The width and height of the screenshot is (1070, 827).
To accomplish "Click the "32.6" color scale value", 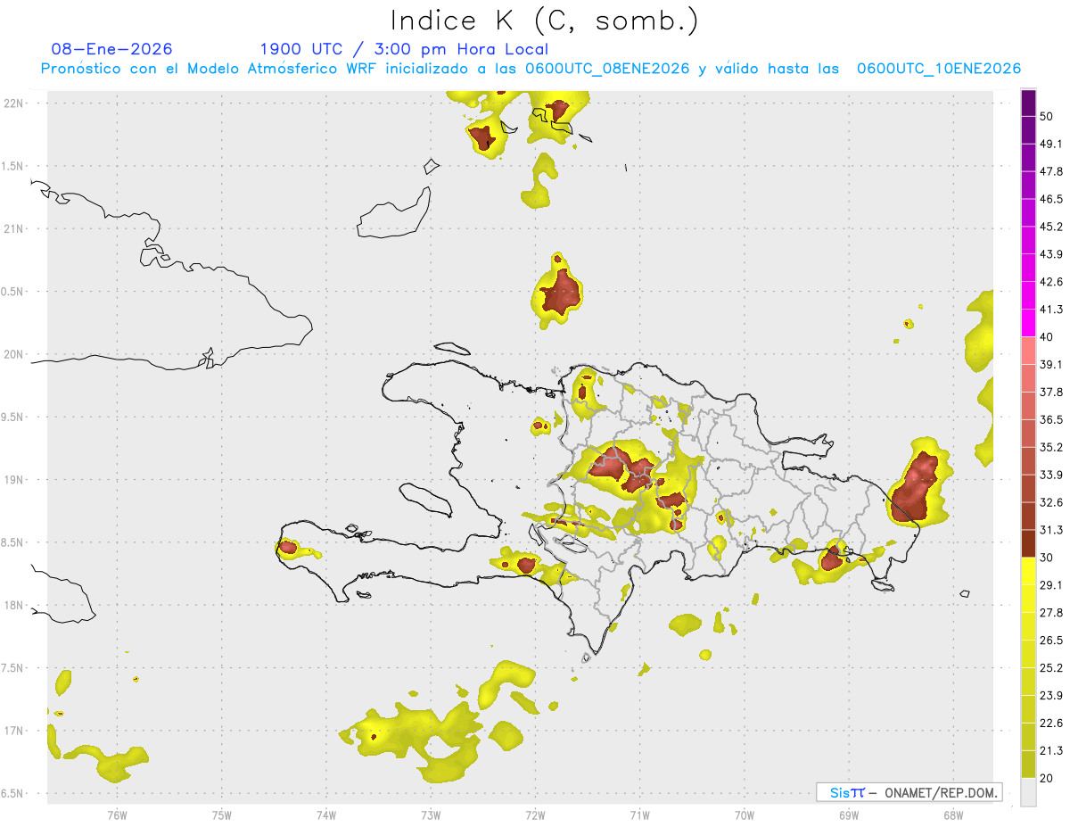I will pos(1051,502).
